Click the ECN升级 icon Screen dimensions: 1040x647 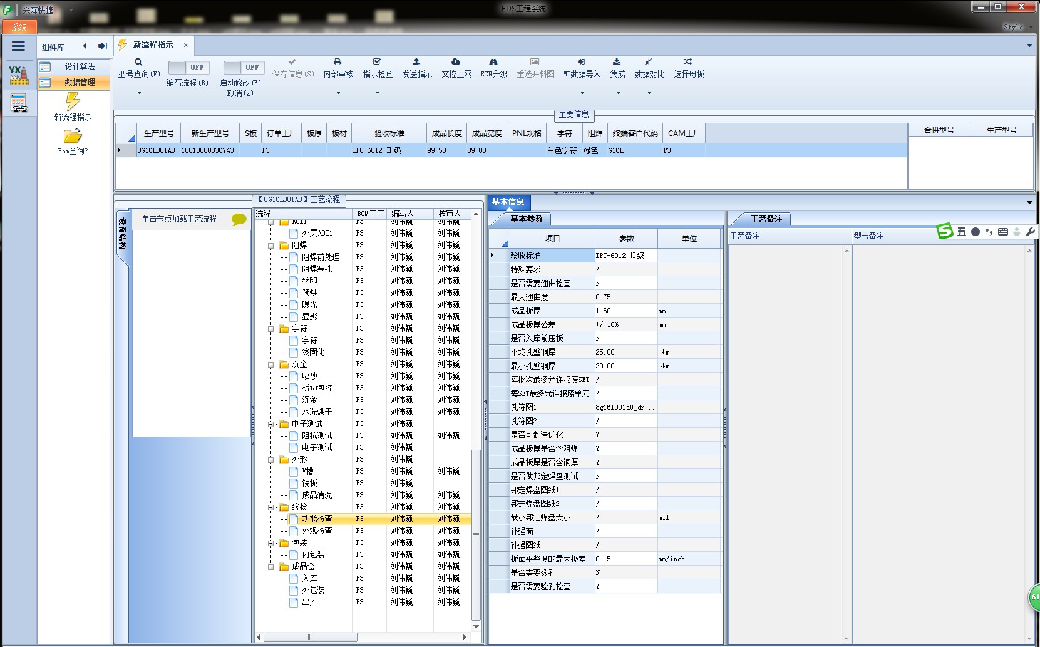493,62
